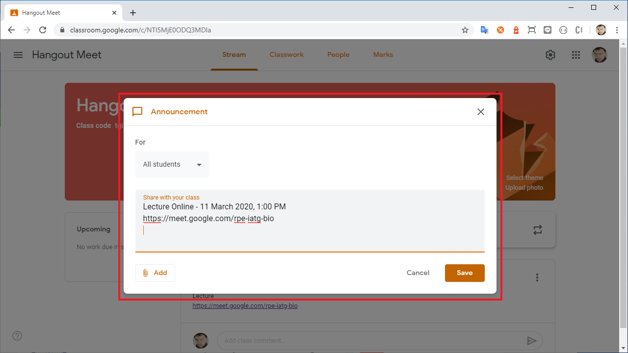Close the Announcement dialog with the X
Viewport: 628px width, 353px height.
point(481,112)
